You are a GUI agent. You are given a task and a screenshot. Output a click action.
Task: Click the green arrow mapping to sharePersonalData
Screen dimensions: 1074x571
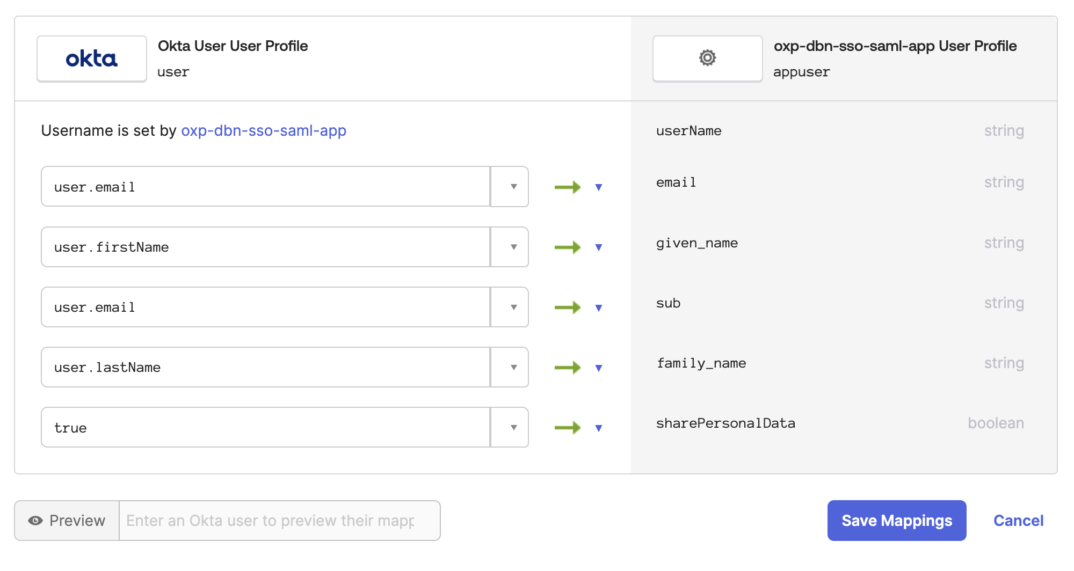coord(568,427)
